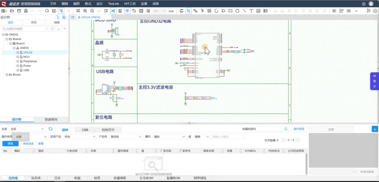Viewport: 379px width, 182px height.
Task: Open the 模糊 match mode dropdown
Action: (x=201, y=136)
